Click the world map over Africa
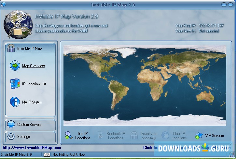This screenshot has height=159, width=236. (x=152, y=84)
